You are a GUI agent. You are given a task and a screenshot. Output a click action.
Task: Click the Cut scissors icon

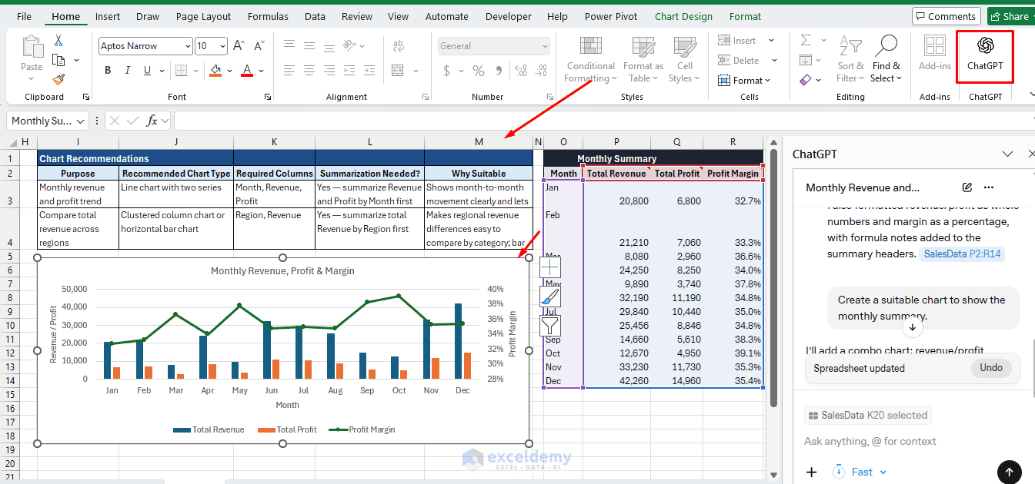click(58, 41)
